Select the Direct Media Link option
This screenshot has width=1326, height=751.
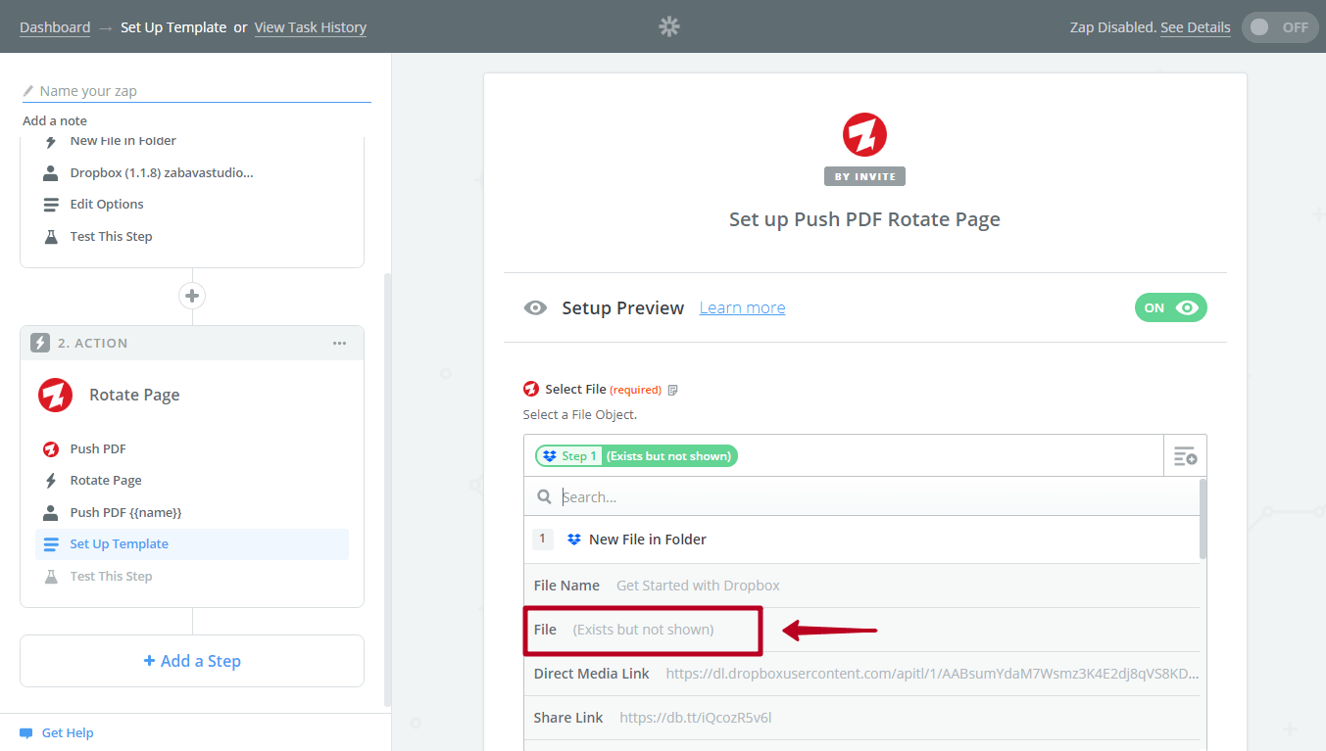tap(861, 674)
